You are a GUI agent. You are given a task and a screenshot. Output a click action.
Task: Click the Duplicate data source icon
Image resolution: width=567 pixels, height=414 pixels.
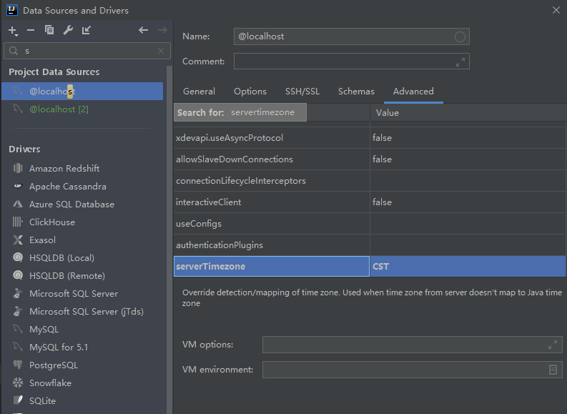point(49,30)
